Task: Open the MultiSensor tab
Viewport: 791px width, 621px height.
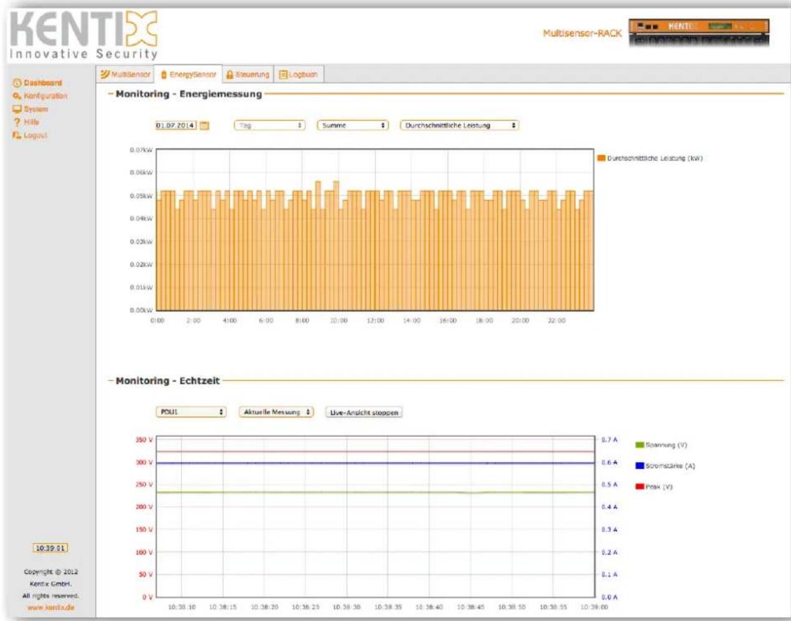Action: tap(126, 74)
